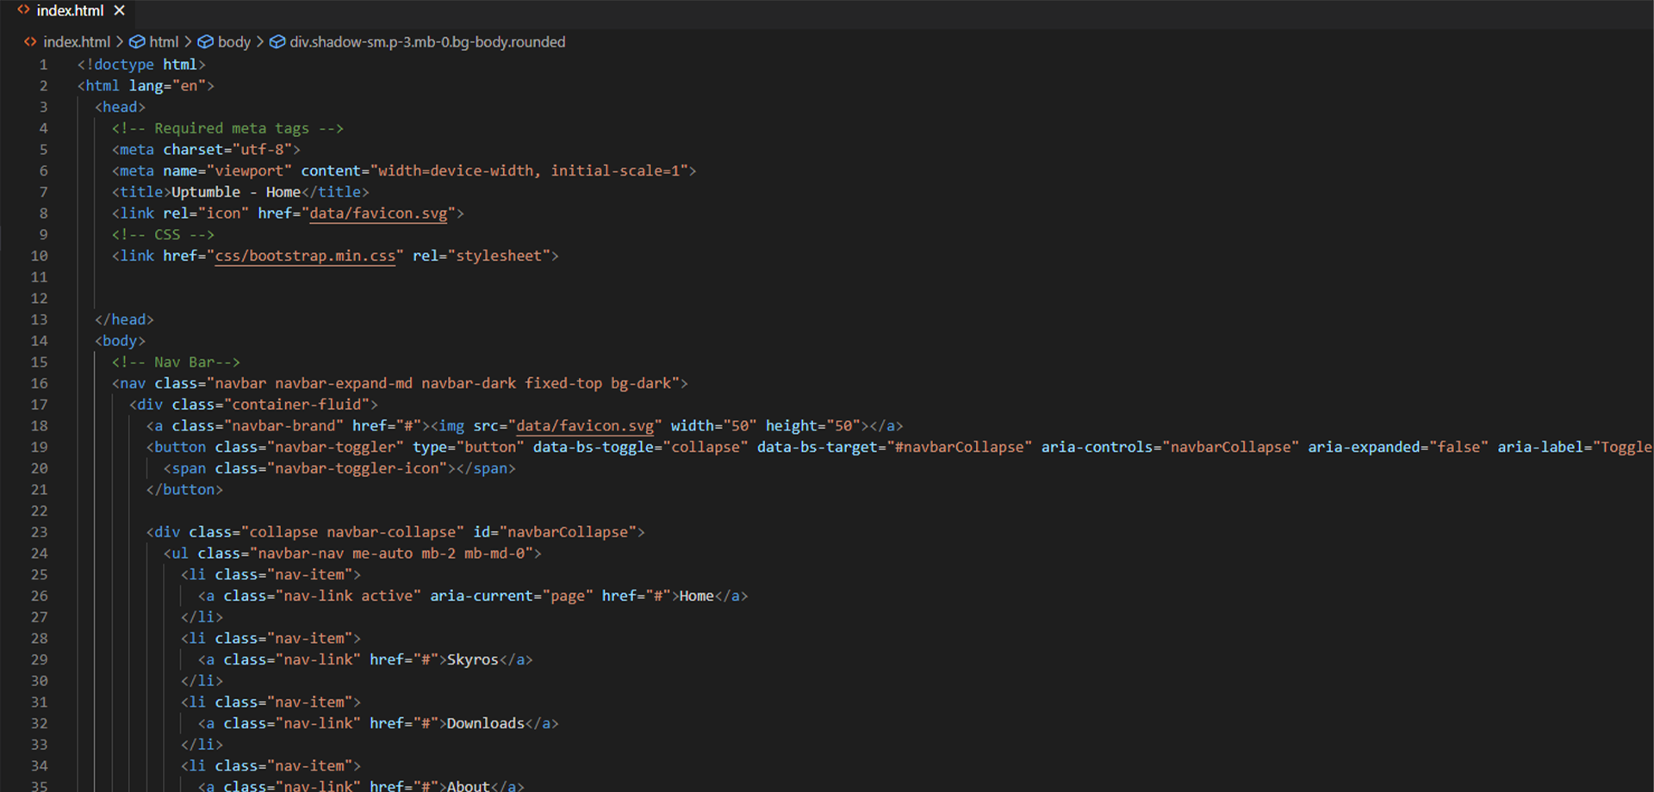Click the "width=device-width, initial-scale=1" value

click(x=529, y=170)
